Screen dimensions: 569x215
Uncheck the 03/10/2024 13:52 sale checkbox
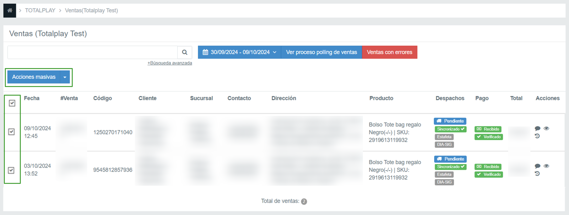pos(11,170)
